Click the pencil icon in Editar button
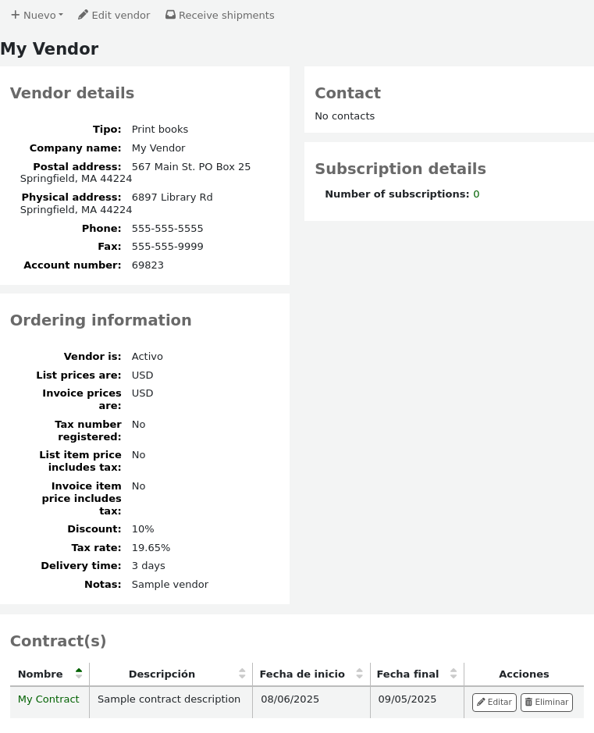This screenshot has width=594, height=733. (x=481, y=703)
